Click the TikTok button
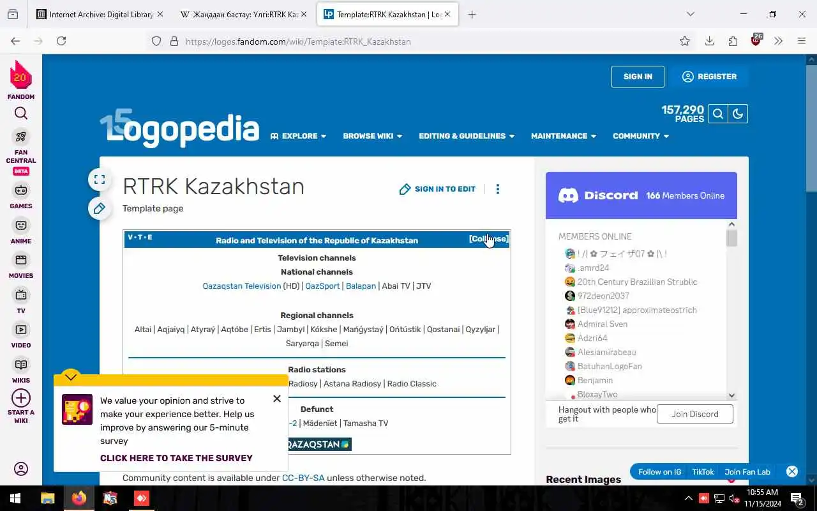 click(x=703, y=472)
